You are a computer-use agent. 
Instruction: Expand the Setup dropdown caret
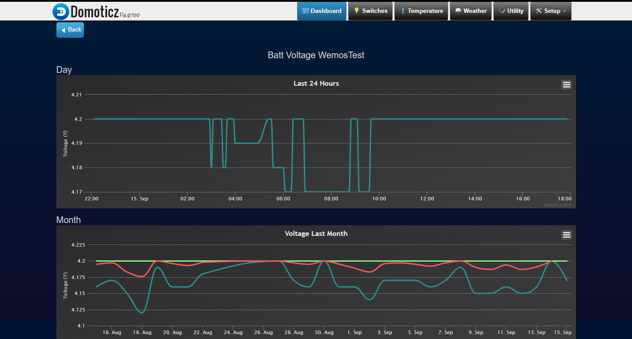[564, 12]
